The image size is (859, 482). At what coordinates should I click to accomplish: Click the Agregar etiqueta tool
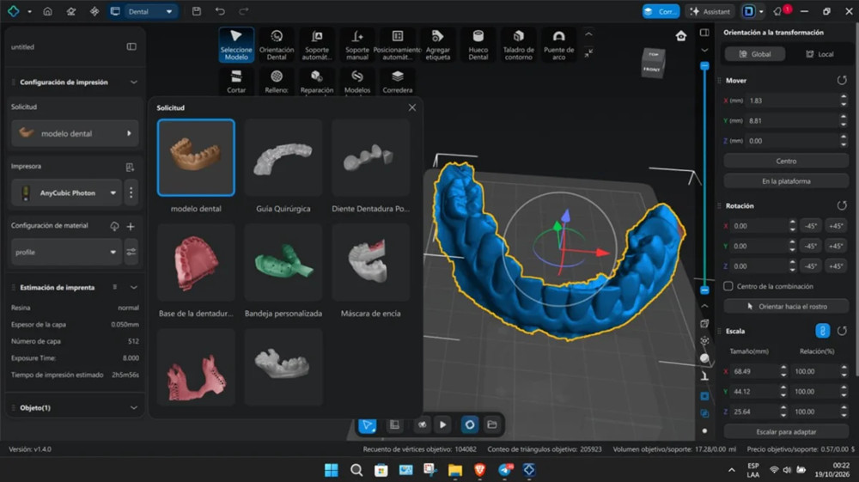pyautogui.click(x=438, y=45)
